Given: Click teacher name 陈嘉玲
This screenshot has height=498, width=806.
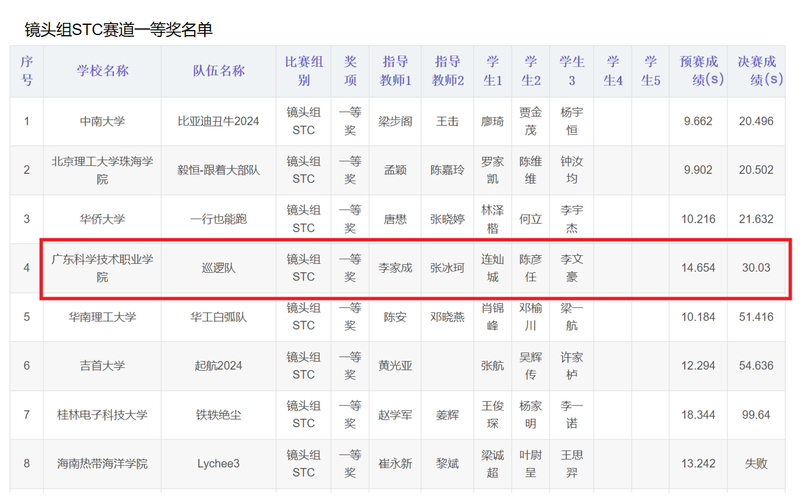Looking at the screenshot, I should click(448, 170).
